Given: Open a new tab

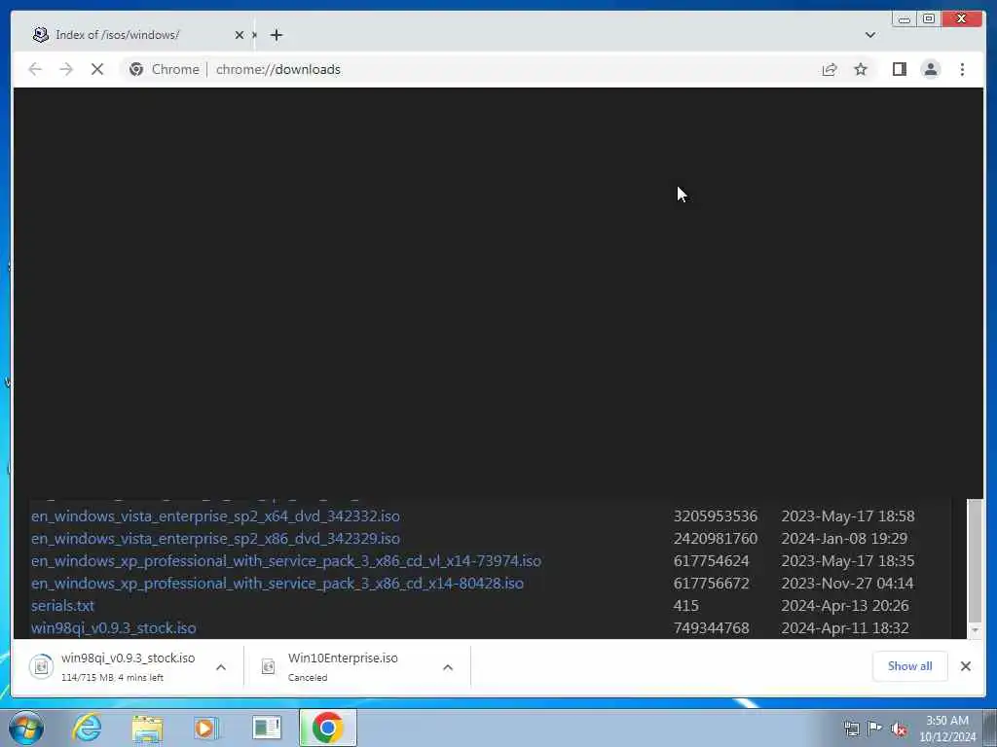Looking at the screenshot, I should click(x=276, y=35).
